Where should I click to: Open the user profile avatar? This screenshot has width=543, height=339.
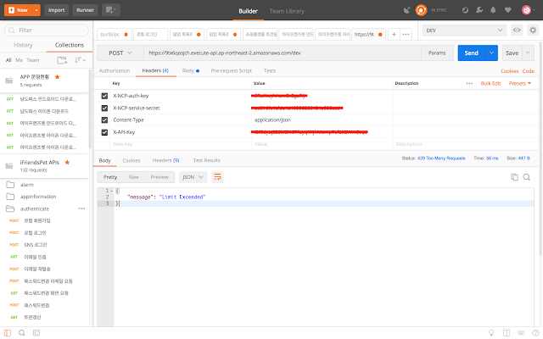[526, 10]
